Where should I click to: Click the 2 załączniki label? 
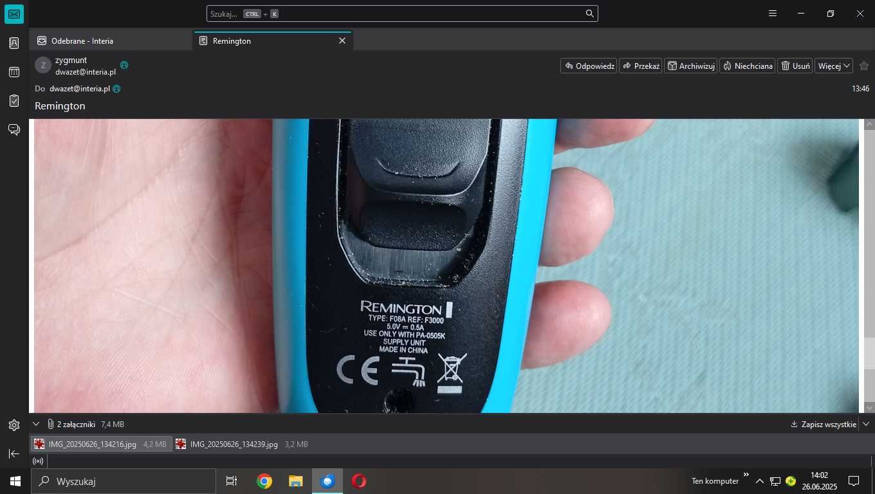76,425
